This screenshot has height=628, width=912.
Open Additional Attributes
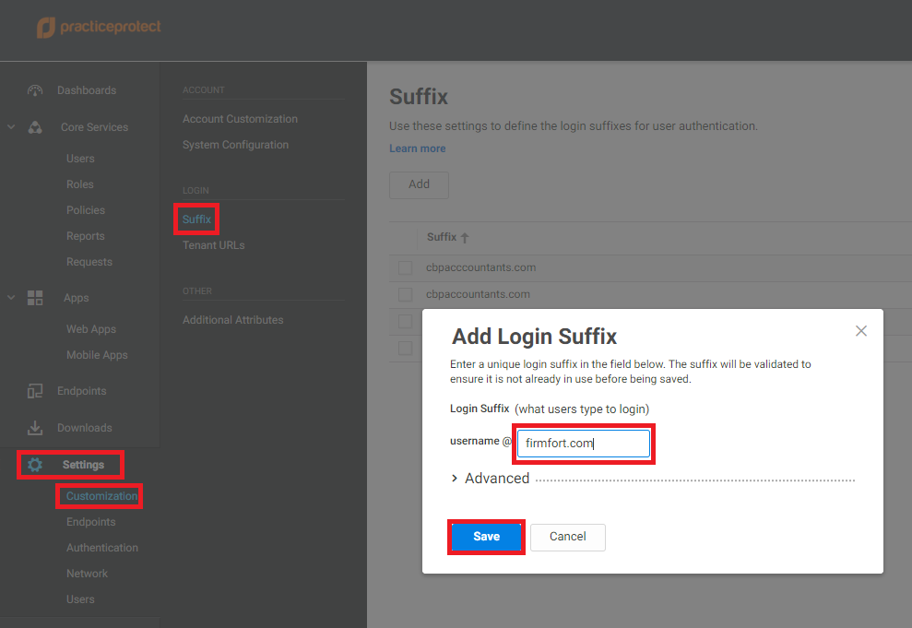click(233, 320)
